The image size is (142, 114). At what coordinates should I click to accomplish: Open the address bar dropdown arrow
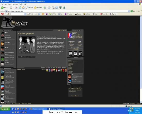129,11
